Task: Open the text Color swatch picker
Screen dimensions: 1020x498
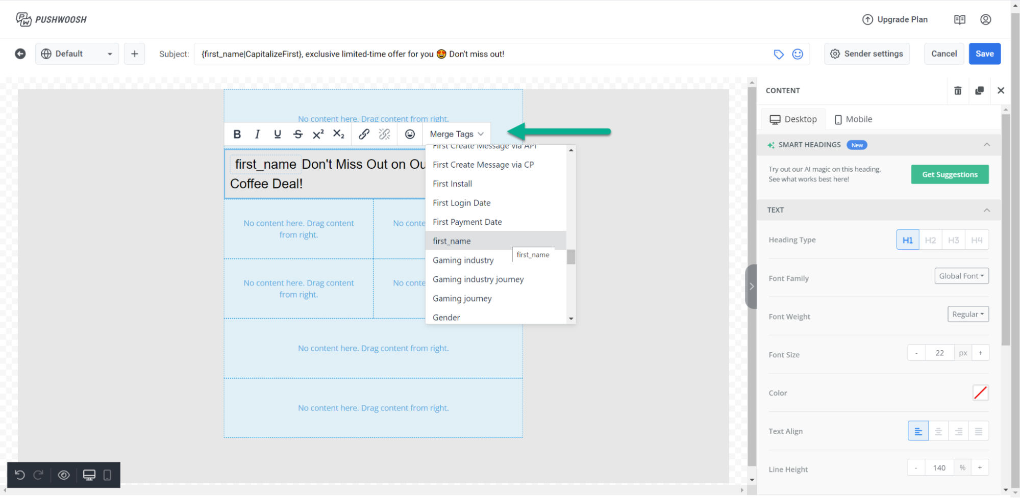Action: 980,393
